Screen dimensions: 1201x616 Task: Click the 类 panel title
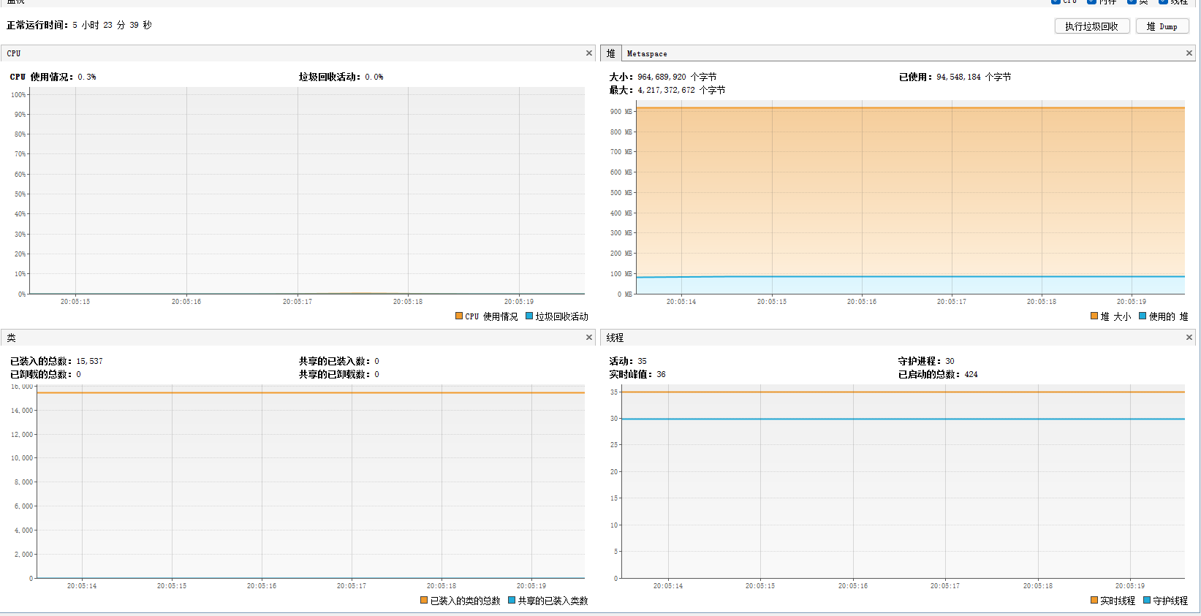(11, 338)
